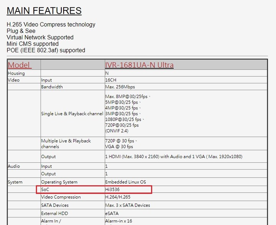Click the "(ONVIF 2.4)" text

[x=117, y=131]
